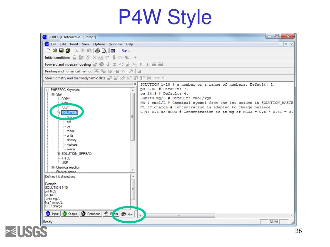Collapse the PHREEQC Keywords root node
The image size is (330, 247).
coord(48,90)
